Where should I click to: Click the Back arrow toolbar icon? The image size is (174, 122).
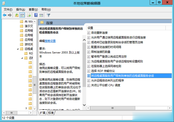pos(5,15)
